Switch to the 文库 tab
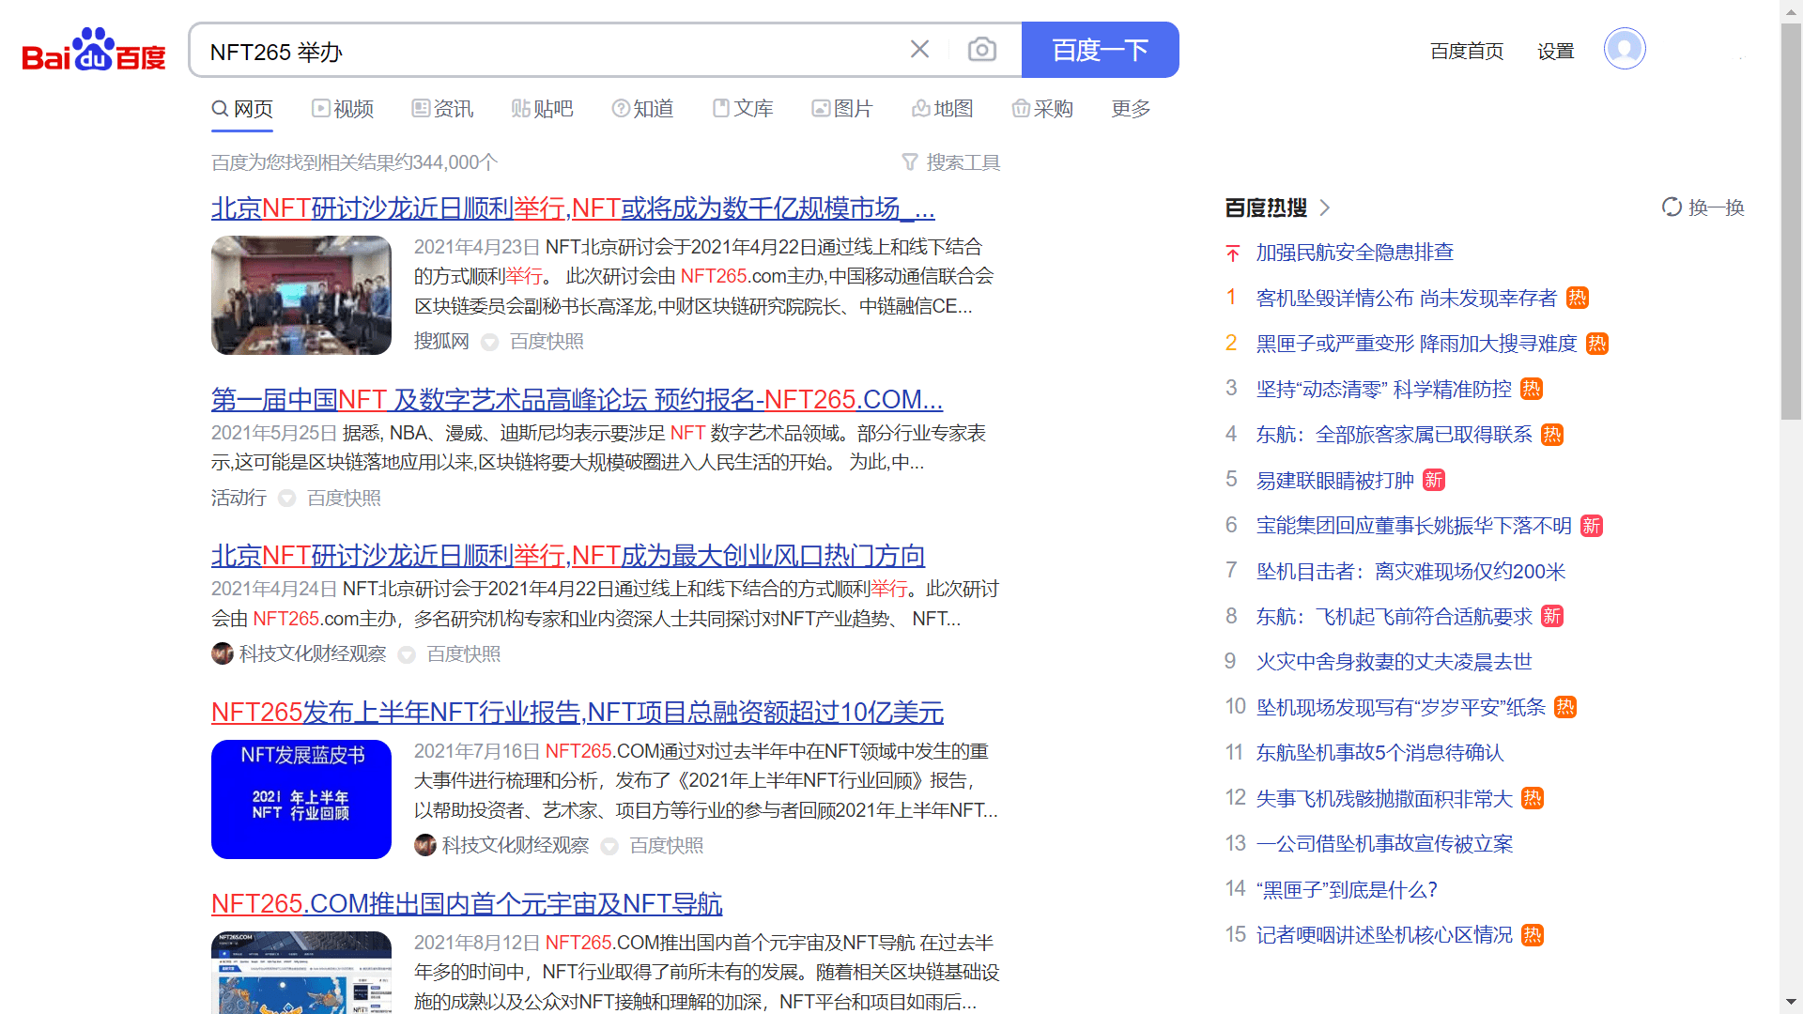 tap(743, 109)
